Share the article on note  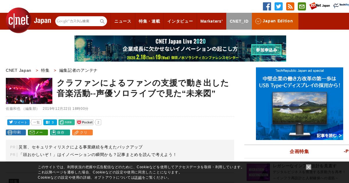67,122
